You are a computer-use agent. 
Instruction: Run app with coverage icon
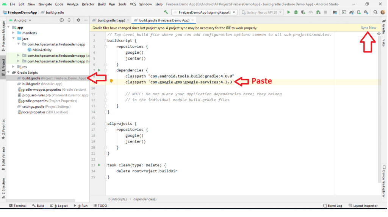pos(303,12)
